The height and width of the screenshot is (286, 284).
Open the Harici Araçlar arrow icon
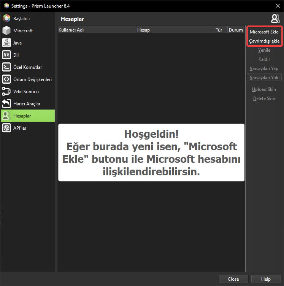tap(6, 103)
